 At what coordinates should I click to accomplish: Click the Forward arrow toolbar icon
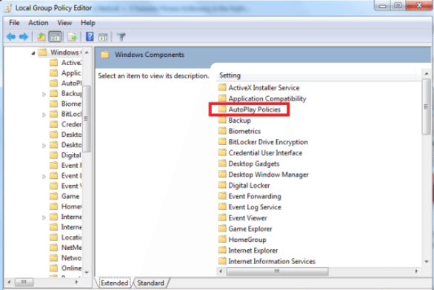[24, 37]
